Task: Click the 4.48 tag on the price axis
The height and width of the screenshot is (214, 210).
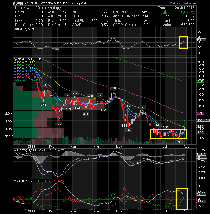Action: [200, 113]
